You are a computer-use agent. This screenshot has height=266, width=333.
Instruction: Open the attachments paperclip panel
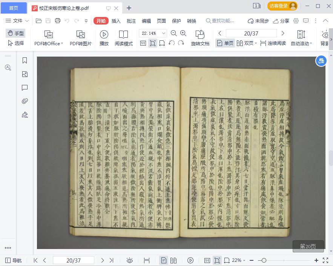(x=25, y=101)
